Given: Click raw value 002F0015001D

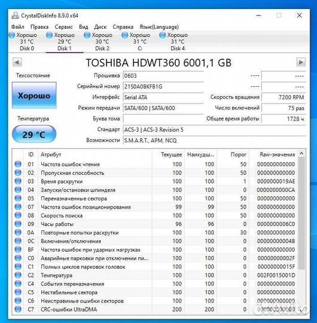Looking at the screenshot, I should point(276,275).
